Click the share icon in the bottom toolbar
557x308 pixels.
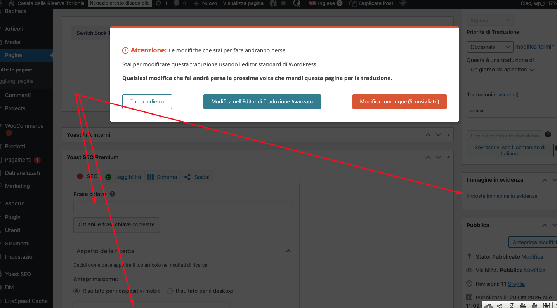[x=500, y=306]
